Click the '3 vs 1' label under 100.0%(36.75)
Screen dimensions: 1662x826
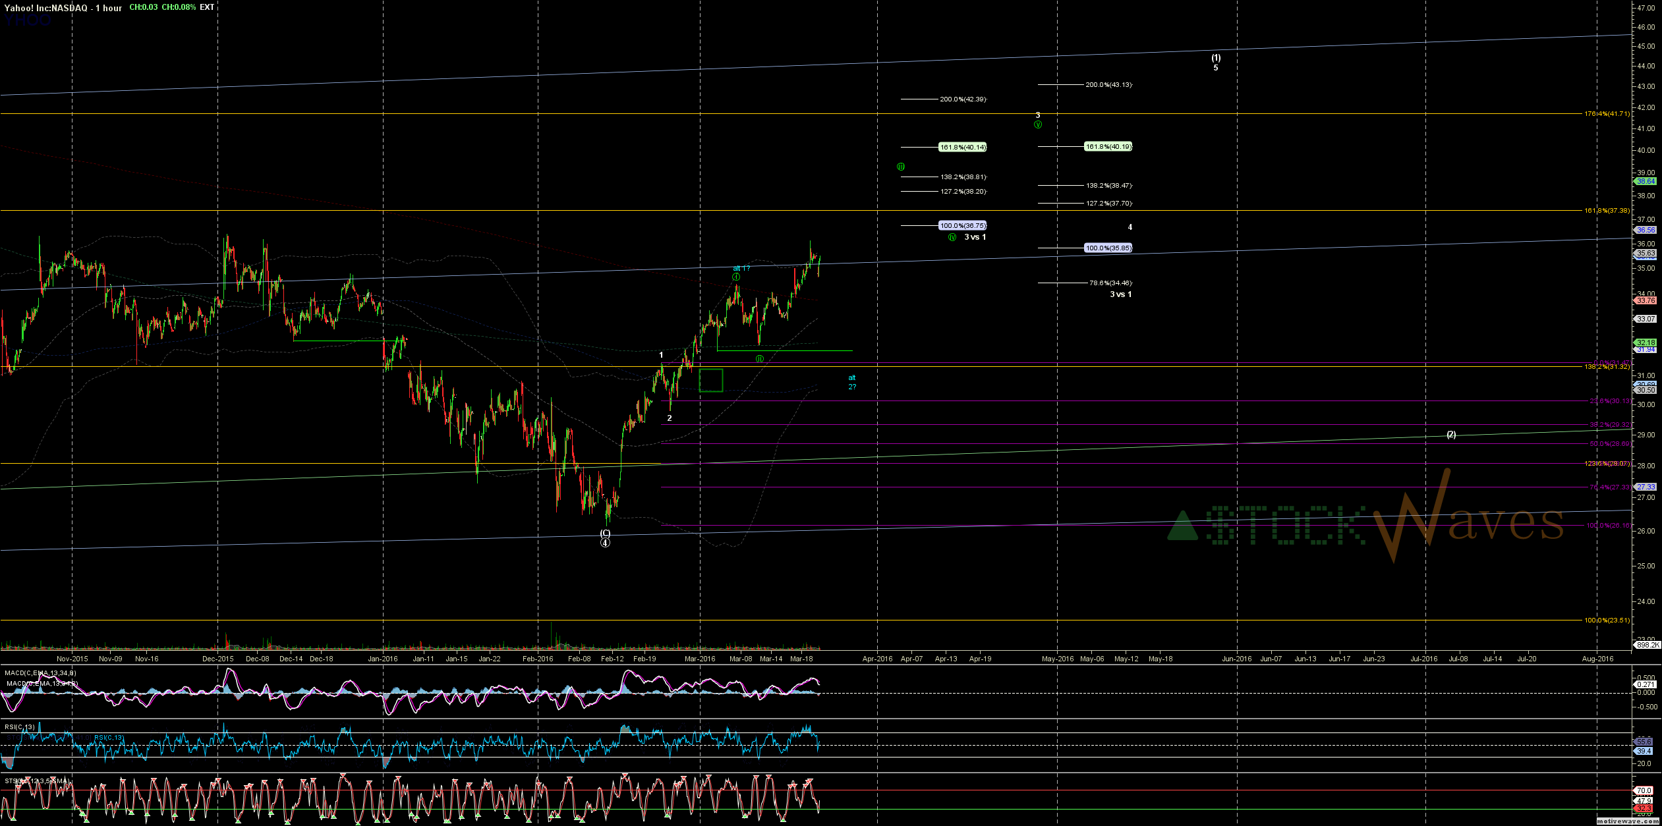pyautogui.click(x=975, y=237)
